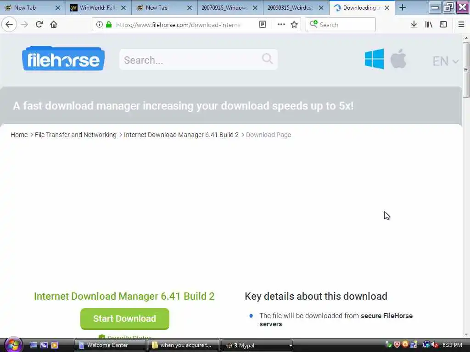
Task: Select the Apple Mac platform icon
Action: click(x=398, y=59)
